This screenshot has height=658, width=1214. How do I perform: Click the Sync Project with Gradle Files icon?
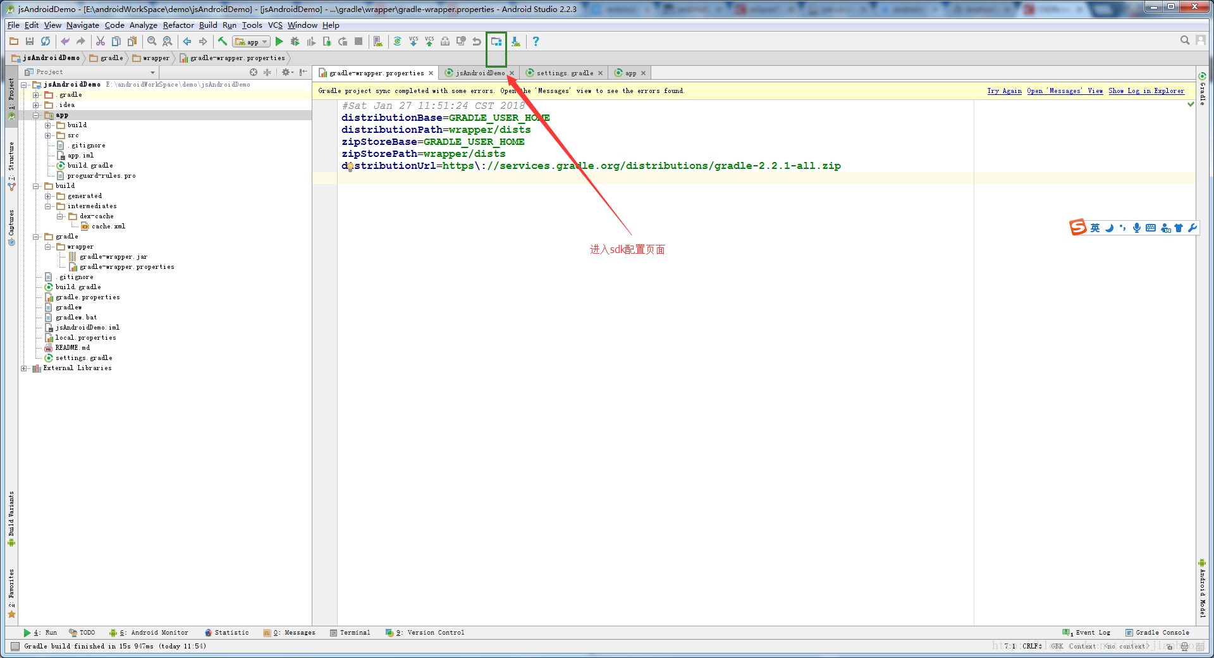pos(397,41)
